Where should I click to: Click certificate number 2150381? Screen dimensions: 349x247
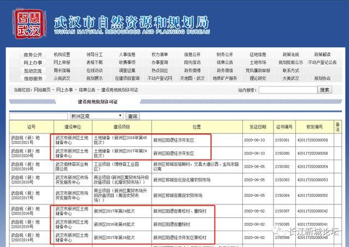point(282,140)
